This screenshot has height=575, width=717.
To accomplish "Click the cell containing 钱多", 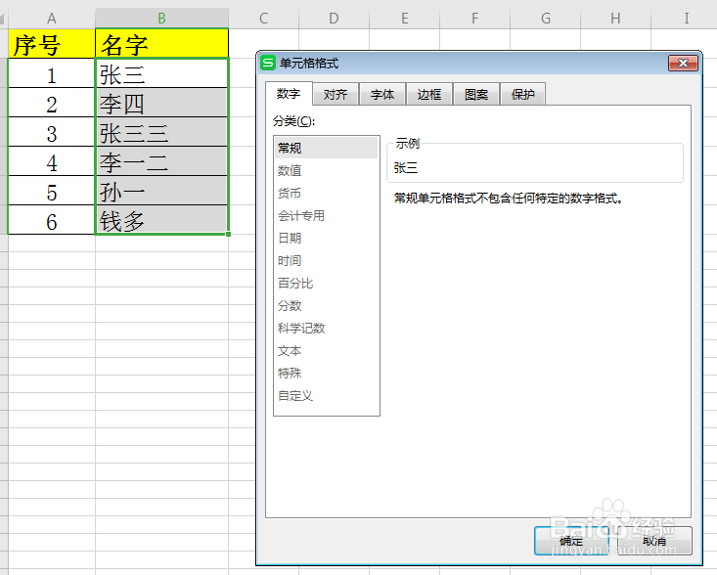I will [161, 220].
